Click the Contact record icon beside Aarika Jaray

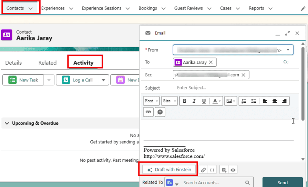pyautogui.click(x=6, y=35)
